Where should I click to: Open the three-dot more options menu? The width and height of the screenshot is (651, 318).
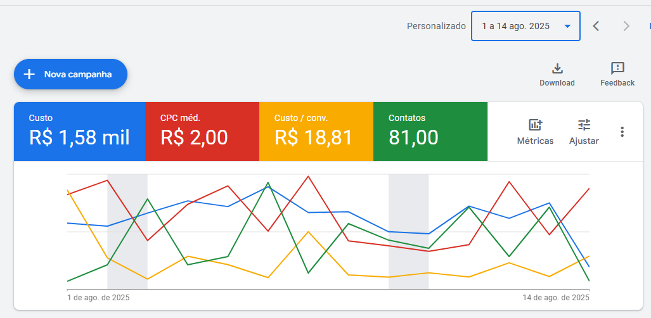tap(622, 132)
